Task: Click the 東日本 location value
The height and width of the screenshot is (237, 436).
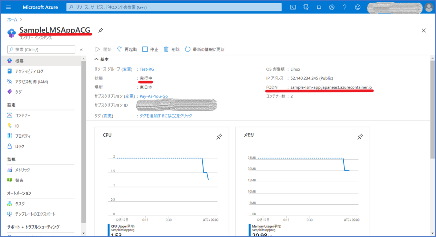Action: pos(146,87)
